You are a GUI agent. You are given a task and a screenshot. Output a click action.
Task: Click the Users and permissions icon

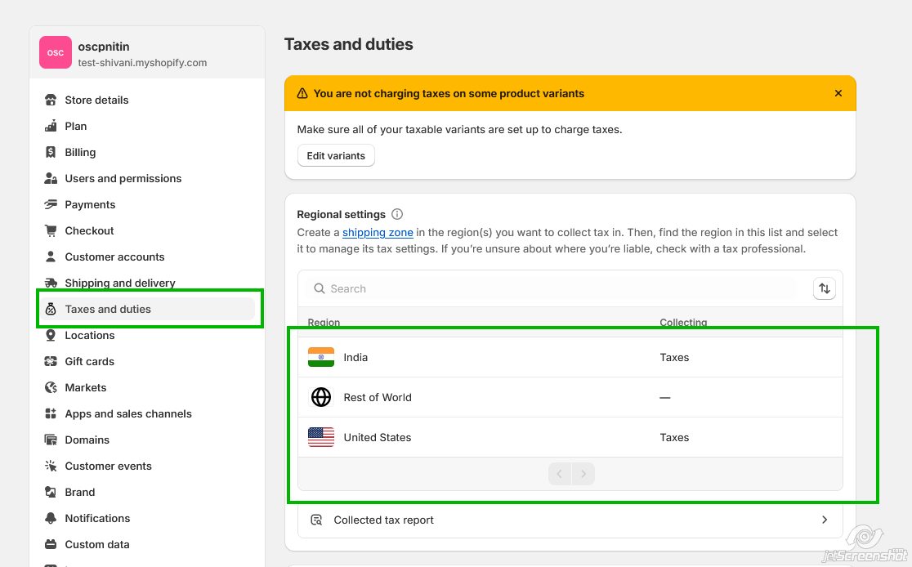tap(51, 179)
